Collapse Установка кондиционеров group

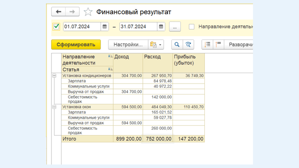tap(54, 76)
